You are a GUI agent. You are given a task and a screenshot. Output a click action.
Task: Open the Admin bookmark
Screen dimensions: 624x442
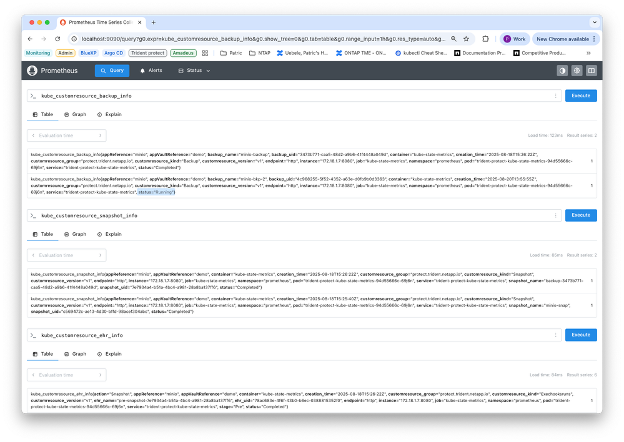click(x=65, y=53)
